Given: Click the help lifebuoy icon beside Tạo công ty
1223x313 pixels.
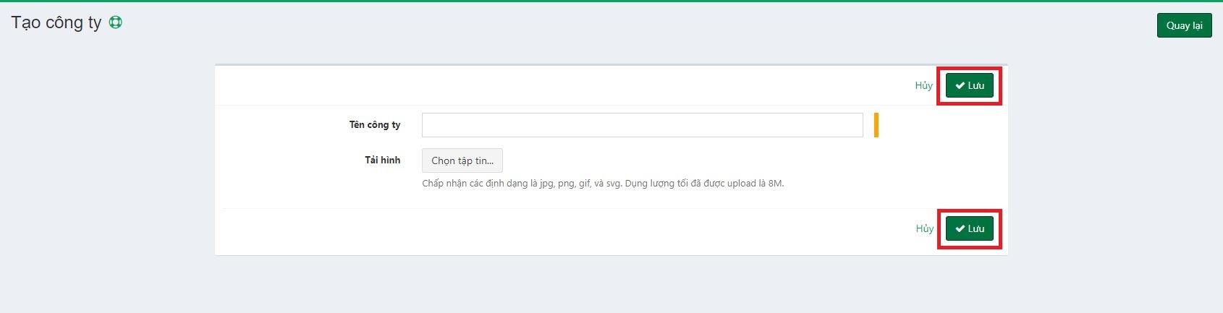Looking at the screenshot, I should point(115,22).
